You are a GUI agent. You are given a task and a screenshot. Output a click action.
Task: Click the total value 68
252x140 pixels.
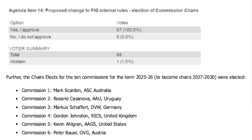click(119, 55)
